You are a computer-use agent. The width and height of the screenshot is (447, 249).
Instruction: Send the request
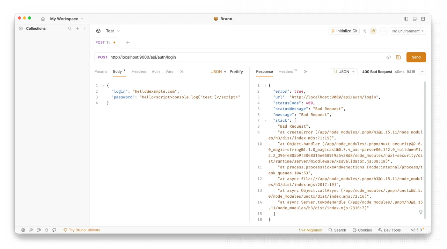pyautogui.click(x=416, y=57)
